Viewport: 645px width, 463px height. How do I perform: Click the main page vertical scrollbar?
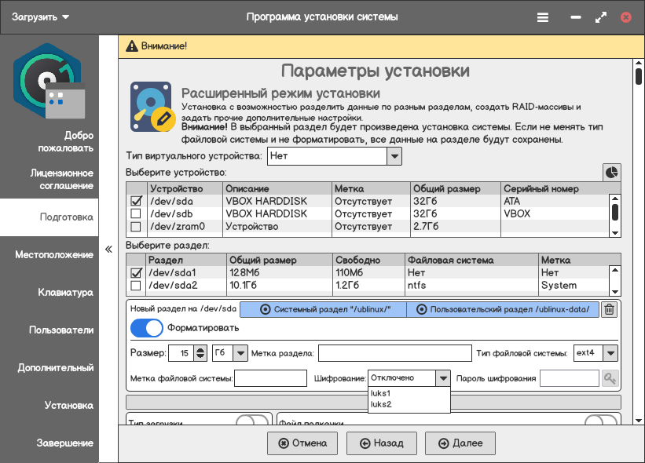click(x=639, y=242)
